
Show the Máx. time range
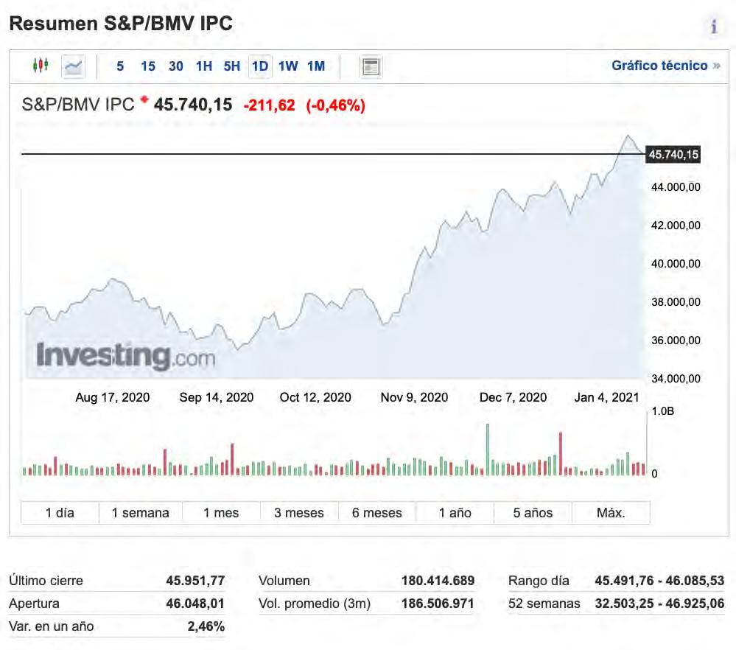coord(611,513)
